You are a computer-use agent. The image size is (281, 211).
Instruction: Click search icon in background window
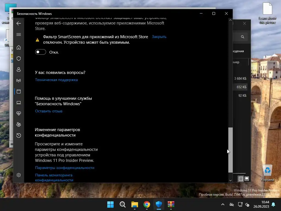click(243, 37)
